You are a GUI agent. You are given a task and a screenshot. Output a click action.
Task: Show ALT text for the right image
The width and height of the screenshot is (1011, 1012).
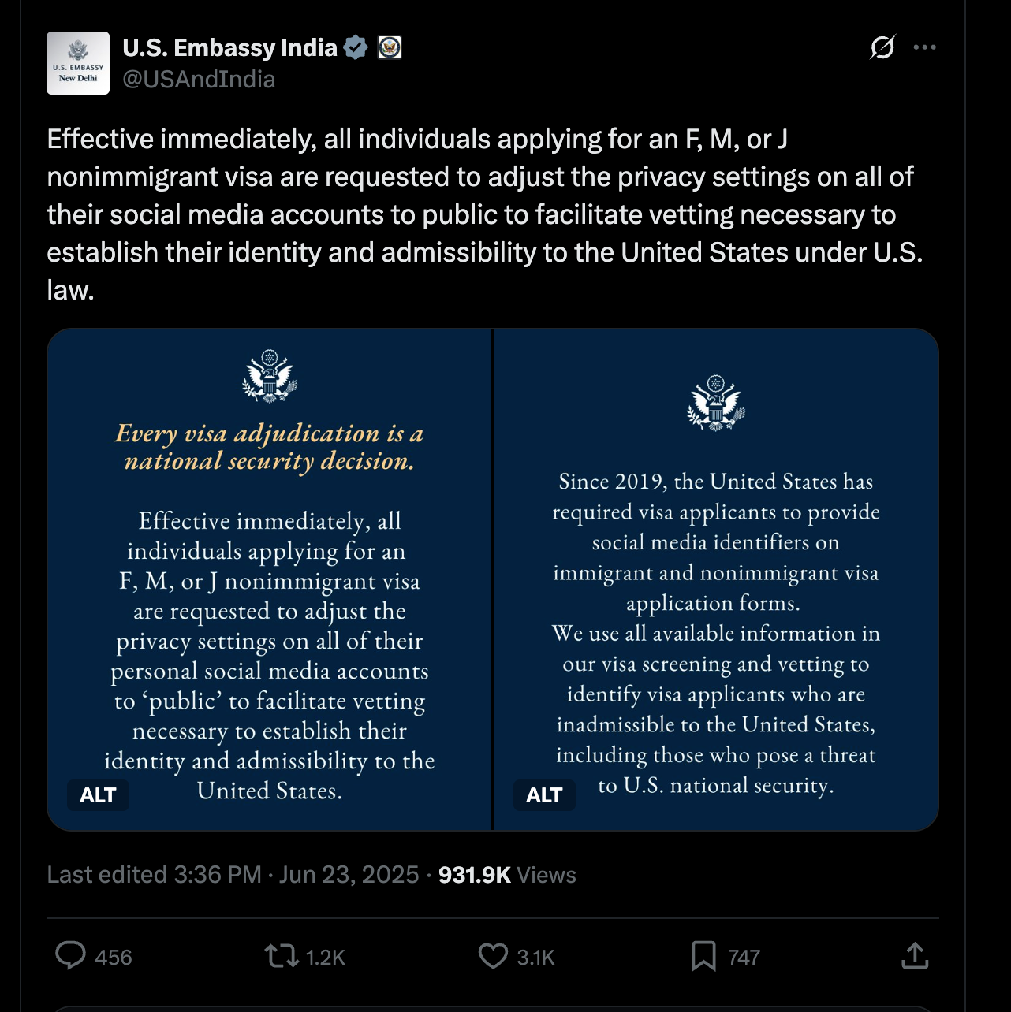tap(544, 795)
